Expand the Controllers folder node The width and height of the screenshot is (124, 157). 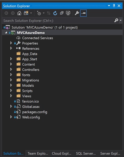[x=11, y=69]
